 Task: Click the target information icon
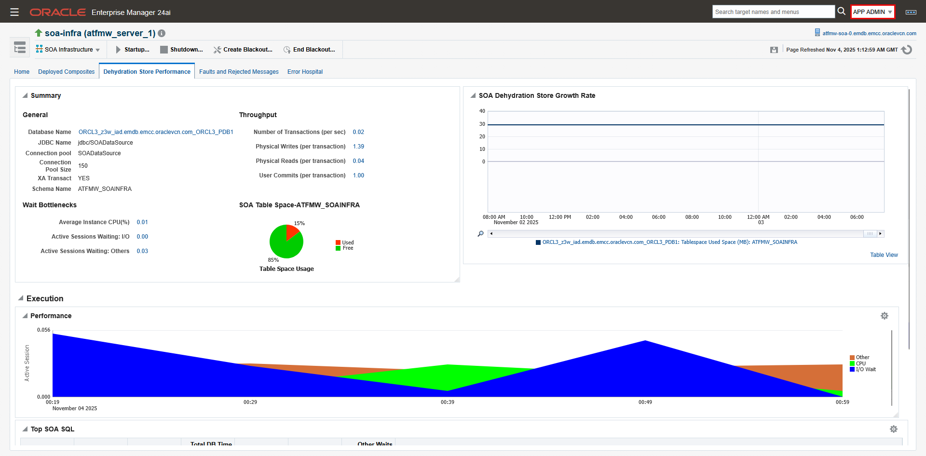click(x=162, y=33)
